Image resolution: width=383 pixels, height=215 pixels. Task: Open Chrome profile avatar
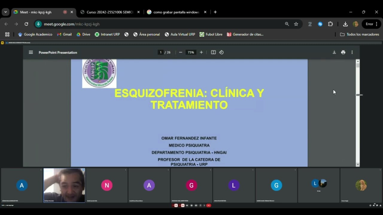(x=355, y=24)
